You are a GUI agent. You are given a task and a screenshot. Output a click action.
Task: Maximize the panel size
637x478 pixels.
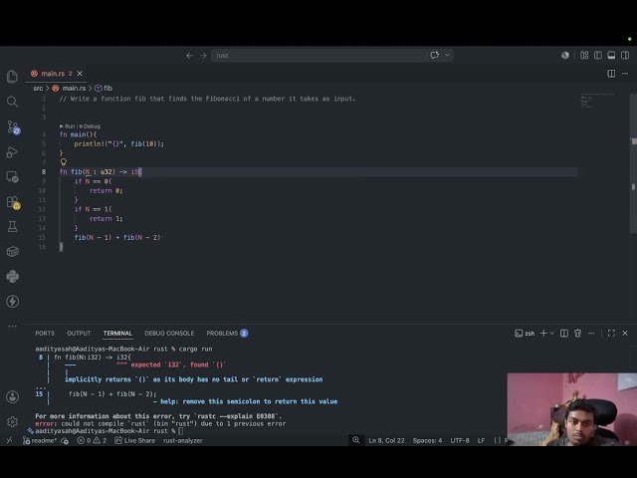coord(611,334)
